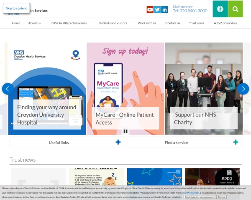
Task: Open the Work with us menu
Action: click(147, 23)
